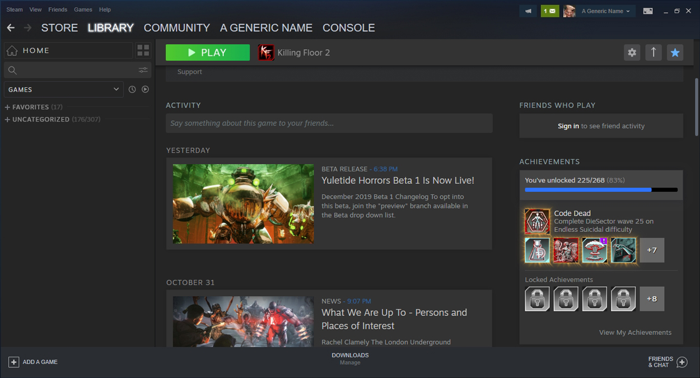Go to the LIBRARY tab
This screenshot has width=700, height=378.
(x=111, y=27)
